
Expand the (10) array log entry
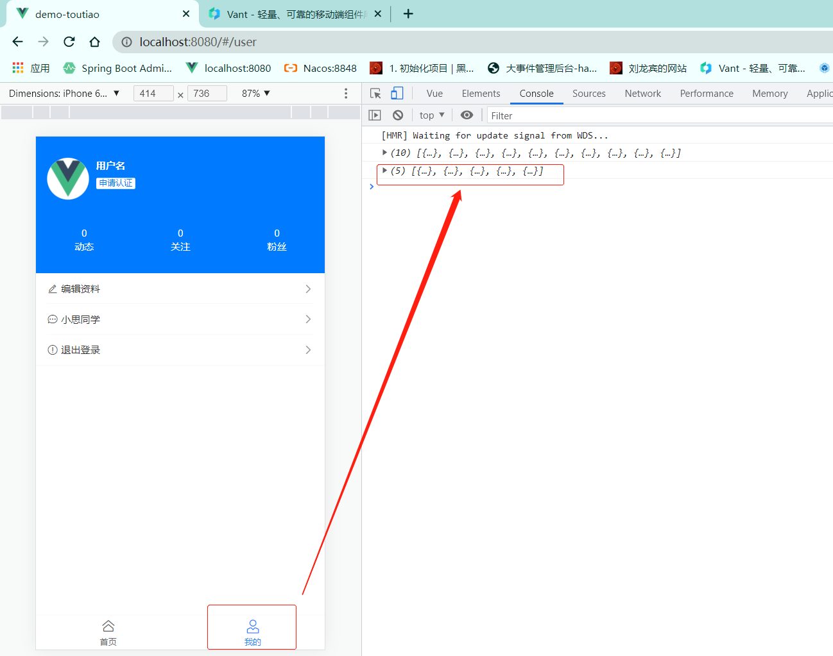(x=384, y=153)
